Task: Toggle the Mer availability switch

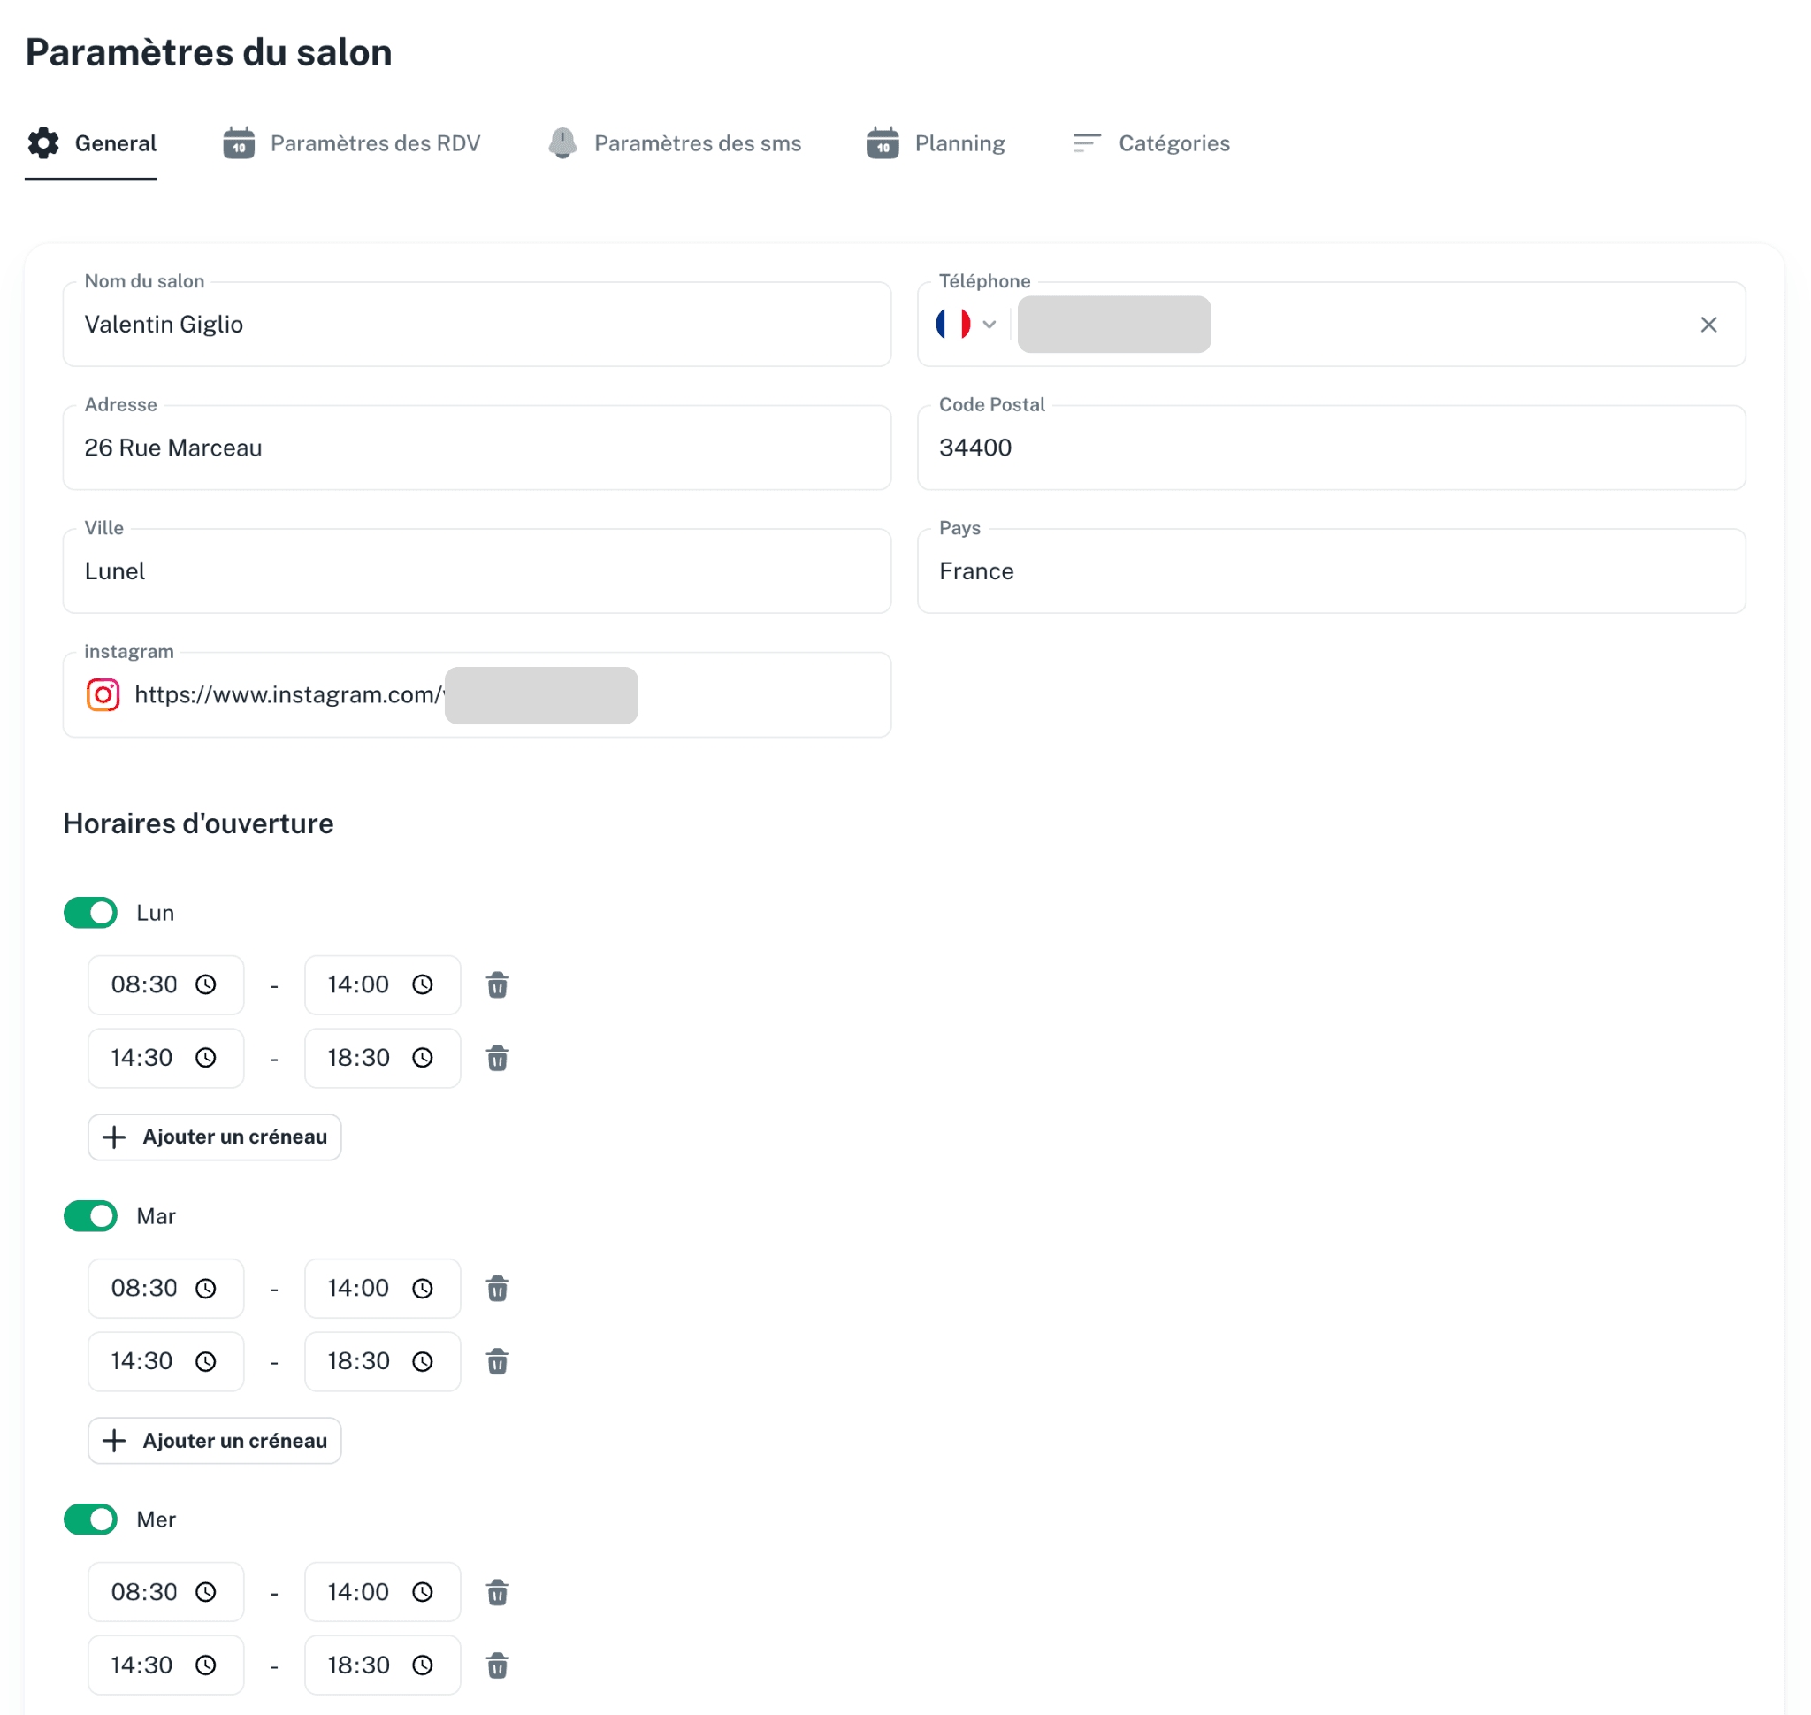Action: [x=89, y=1520]
